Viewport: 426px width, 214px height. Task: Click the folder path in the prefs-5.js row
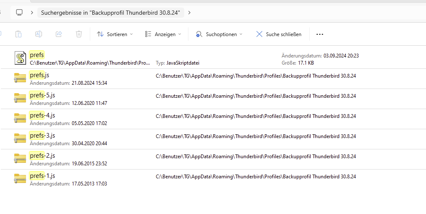click(x=256, y=96)
